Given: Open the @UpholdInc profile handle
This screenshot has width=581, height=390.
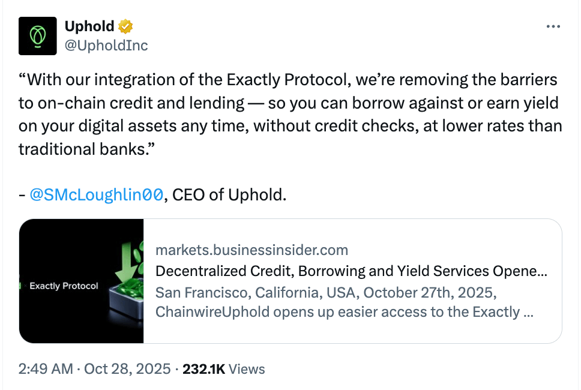Looking at the screenshot, I should pyautogui.click(x=105, y=45).
